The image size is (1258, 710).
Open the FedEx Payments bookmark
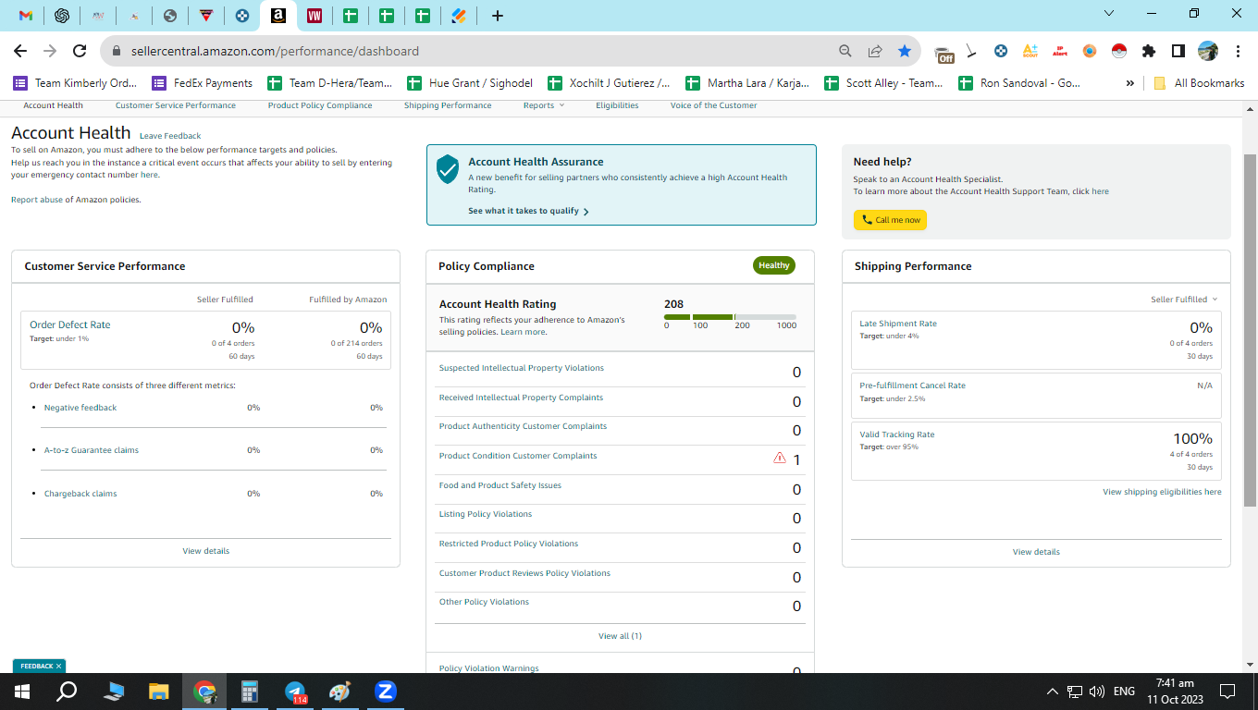[203, 83]
